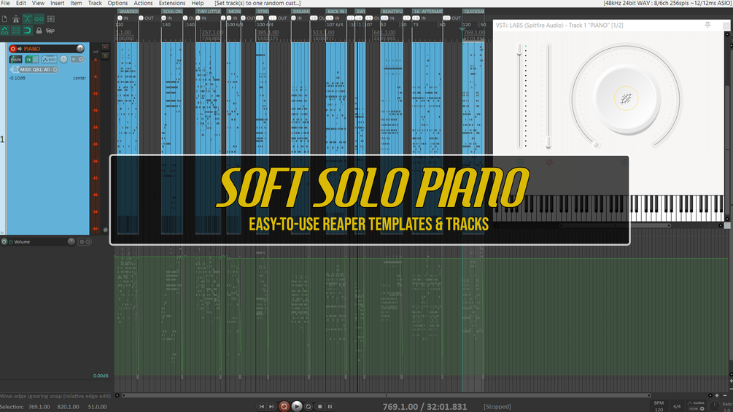Open the Actions menu

tap(143, 3)
